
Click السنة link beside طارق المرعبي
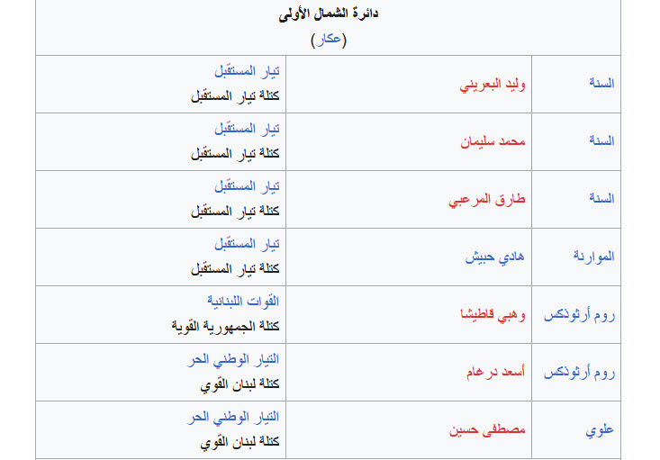pos(601,198)
